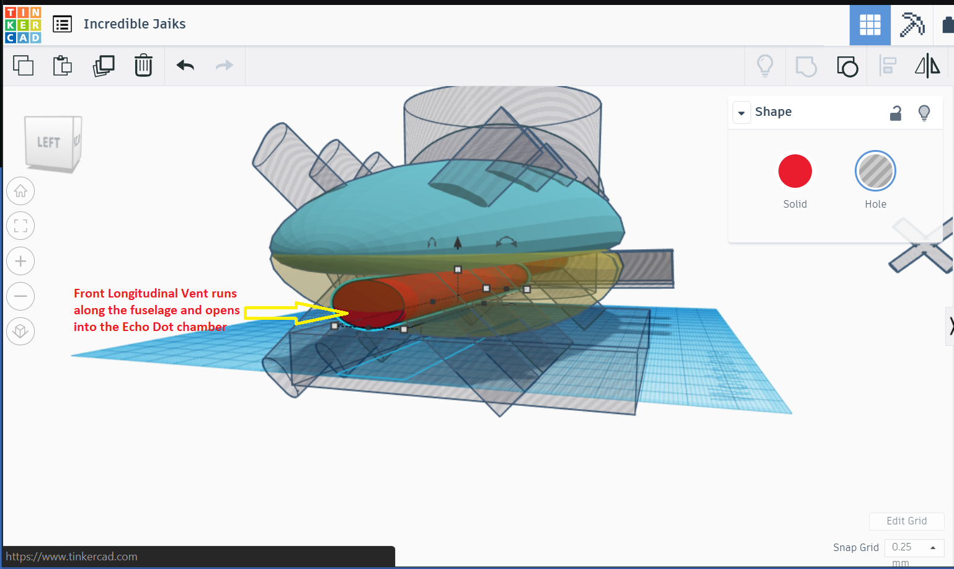Screen dimensions: 954x569
Task: Click the Ungroup shapes icon
Action: click(x=847, y=66)
